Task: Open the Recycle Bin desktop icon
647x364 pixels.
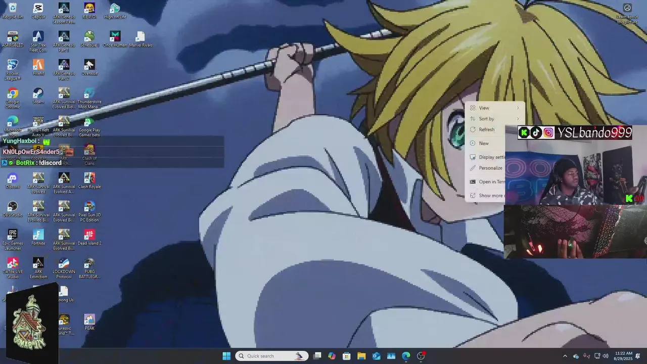Action: click(13, 11)
